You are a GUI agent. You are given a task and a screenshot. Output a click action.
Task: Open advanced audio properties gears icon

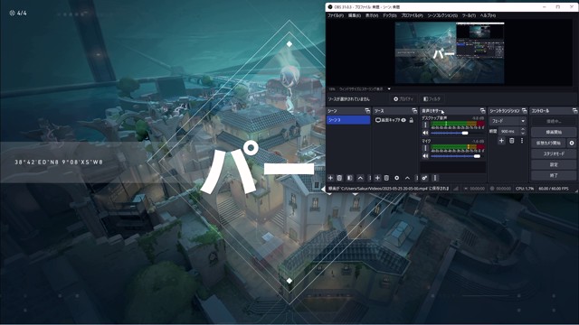424,178
